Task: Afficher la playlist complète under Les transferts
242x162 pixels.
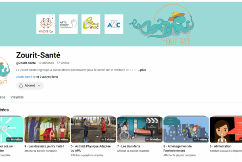Action: tap(133, 151)
